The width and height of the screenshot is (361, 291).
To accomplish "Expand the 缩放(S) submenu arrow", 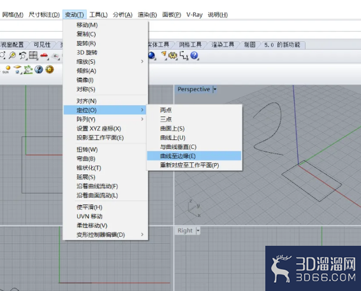I will click(142, 61).
